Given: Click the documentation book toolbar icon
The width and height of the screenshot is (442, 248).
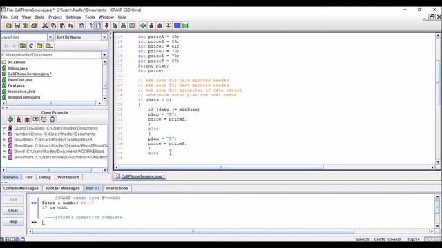Looking at the screenshot, I should (132, 25).
